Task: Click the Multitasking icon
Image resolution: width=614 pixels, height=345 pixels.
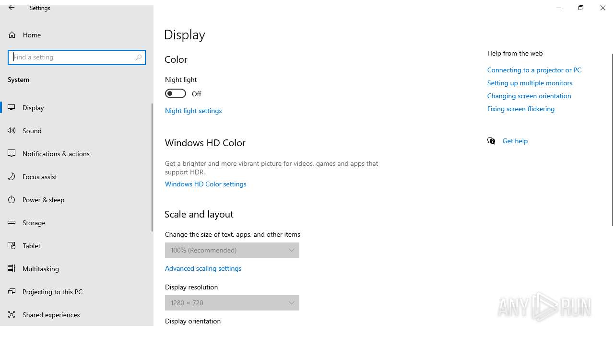Action: coord(12,269)
